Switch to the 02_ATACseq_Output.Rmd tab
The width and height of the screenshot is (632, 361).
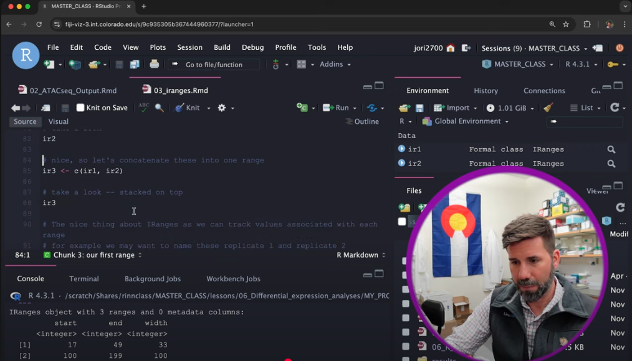pyautogui.click(x=67, y=90)
